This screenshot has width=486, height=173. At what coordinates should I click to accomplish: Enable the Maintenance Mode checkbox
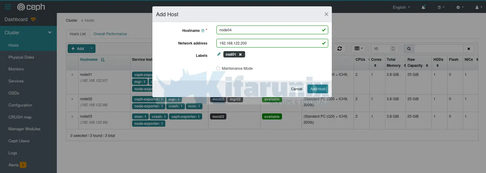[218, 68]
